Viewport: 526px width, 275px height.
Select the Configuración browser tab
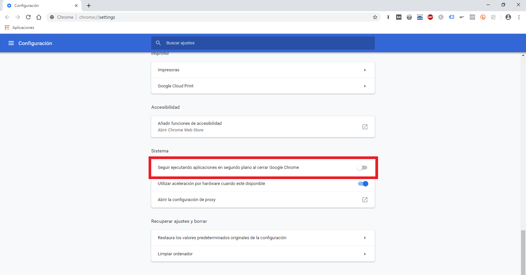click(42, 6)
